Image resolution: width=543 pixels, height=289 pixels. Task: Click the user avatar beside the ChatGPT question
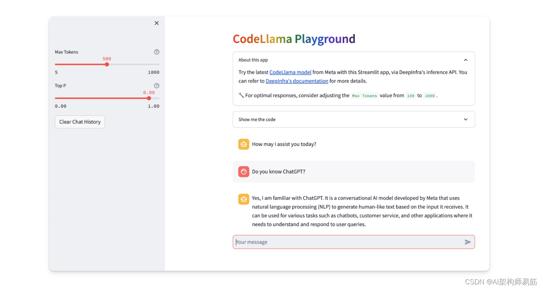click(x=243, y=172)
